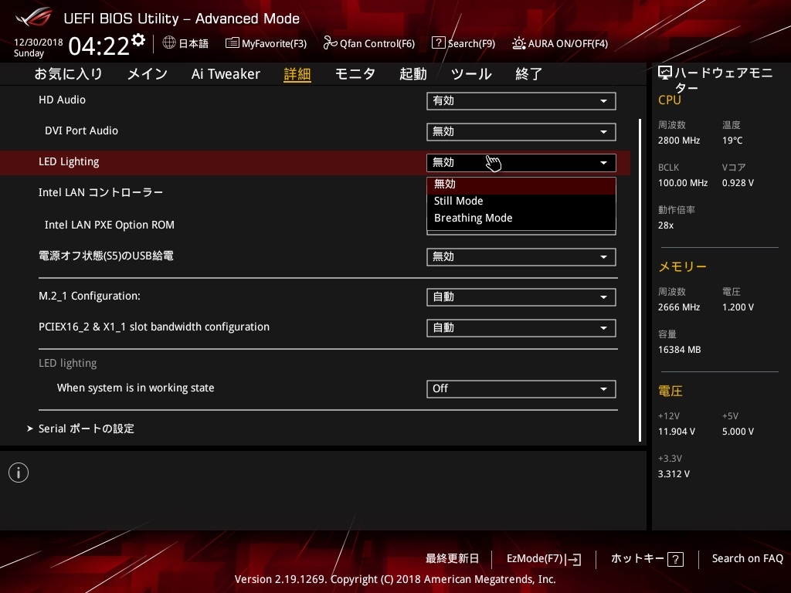Click memory capacity 16384 MB
This screenshot has height=593, width=791.
pos(680,350)
